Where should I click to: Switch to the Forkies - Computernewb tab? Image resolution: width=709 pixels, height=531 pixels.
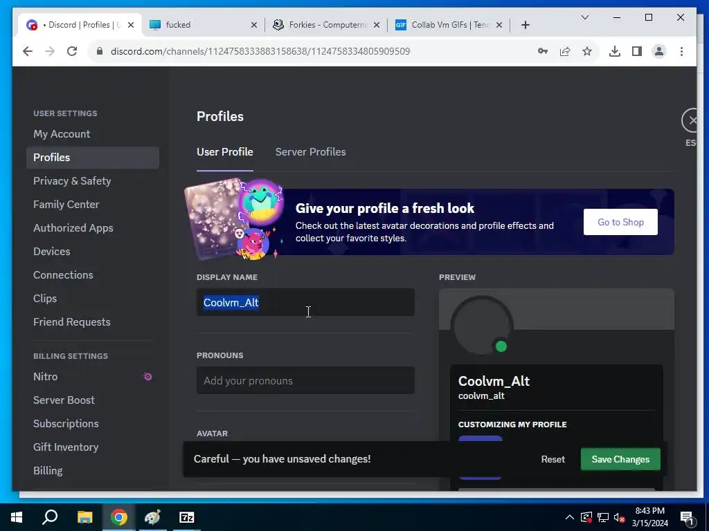[x=326, y=25]
